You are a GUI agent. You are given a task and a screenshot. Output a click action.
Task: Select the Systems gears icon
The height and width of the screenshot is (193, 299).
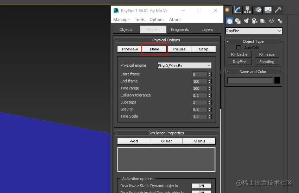[x=280, y=21]
